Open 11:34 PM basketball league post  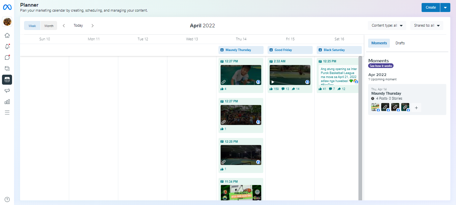tap(241, 193)
